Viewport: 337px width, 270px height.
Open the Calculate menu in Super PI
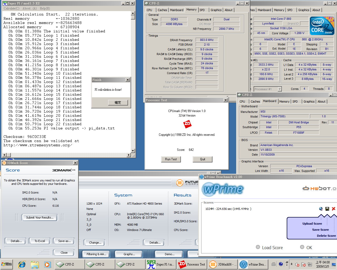click(11, 8)
